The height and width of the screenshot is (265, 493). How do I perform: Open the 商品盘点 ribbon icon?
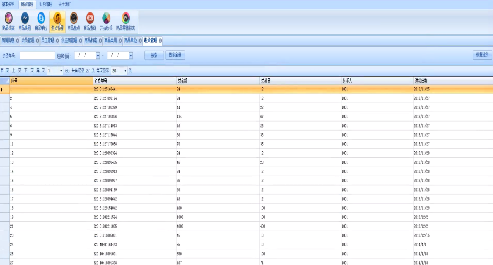(74, 21)
